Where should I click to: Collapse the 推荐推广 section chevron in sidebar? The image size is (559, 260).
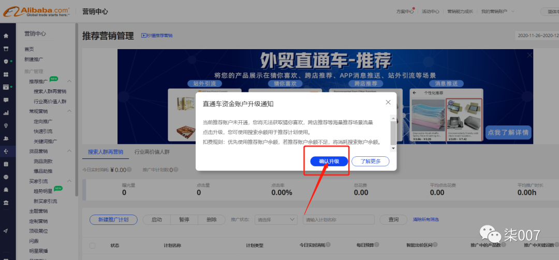click(x=69, y=82)
